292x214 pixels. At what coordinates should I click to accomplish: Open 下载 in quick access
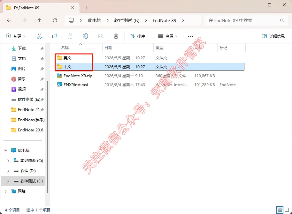coord(22,48)
